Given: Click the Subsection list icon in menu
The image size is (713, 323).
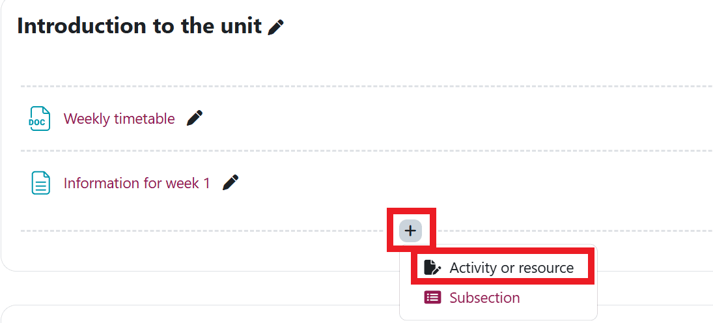Looking at the screenshot, I should point(432,298).
